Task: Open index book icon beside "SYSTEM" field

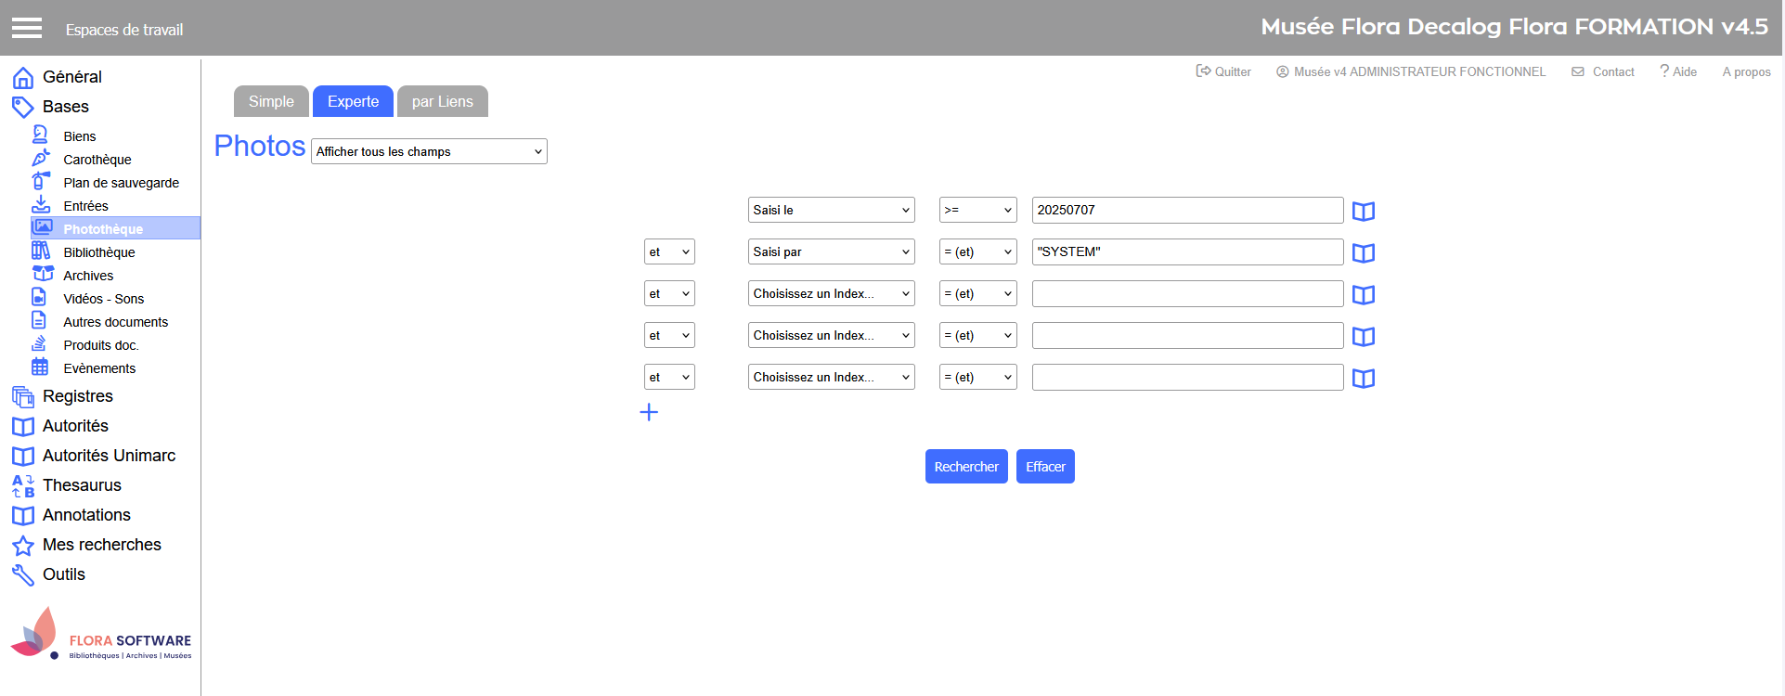Action: 1363,253
